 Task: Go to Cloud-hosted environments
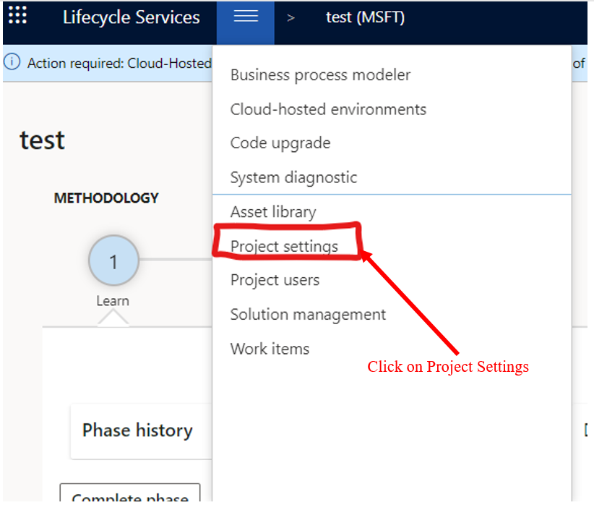point(328,109)
